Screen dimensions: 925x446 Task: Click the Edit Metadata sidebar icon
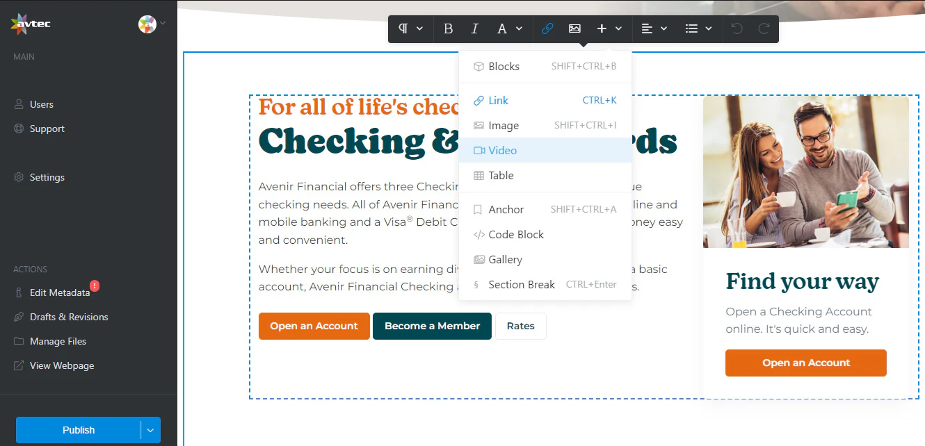click(x=19, y=292)
